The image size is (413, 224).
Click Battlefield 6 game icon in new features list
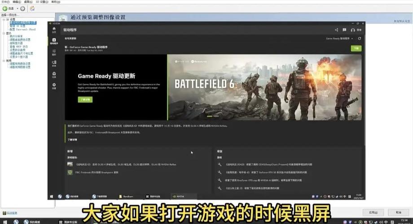pos(70,164)
